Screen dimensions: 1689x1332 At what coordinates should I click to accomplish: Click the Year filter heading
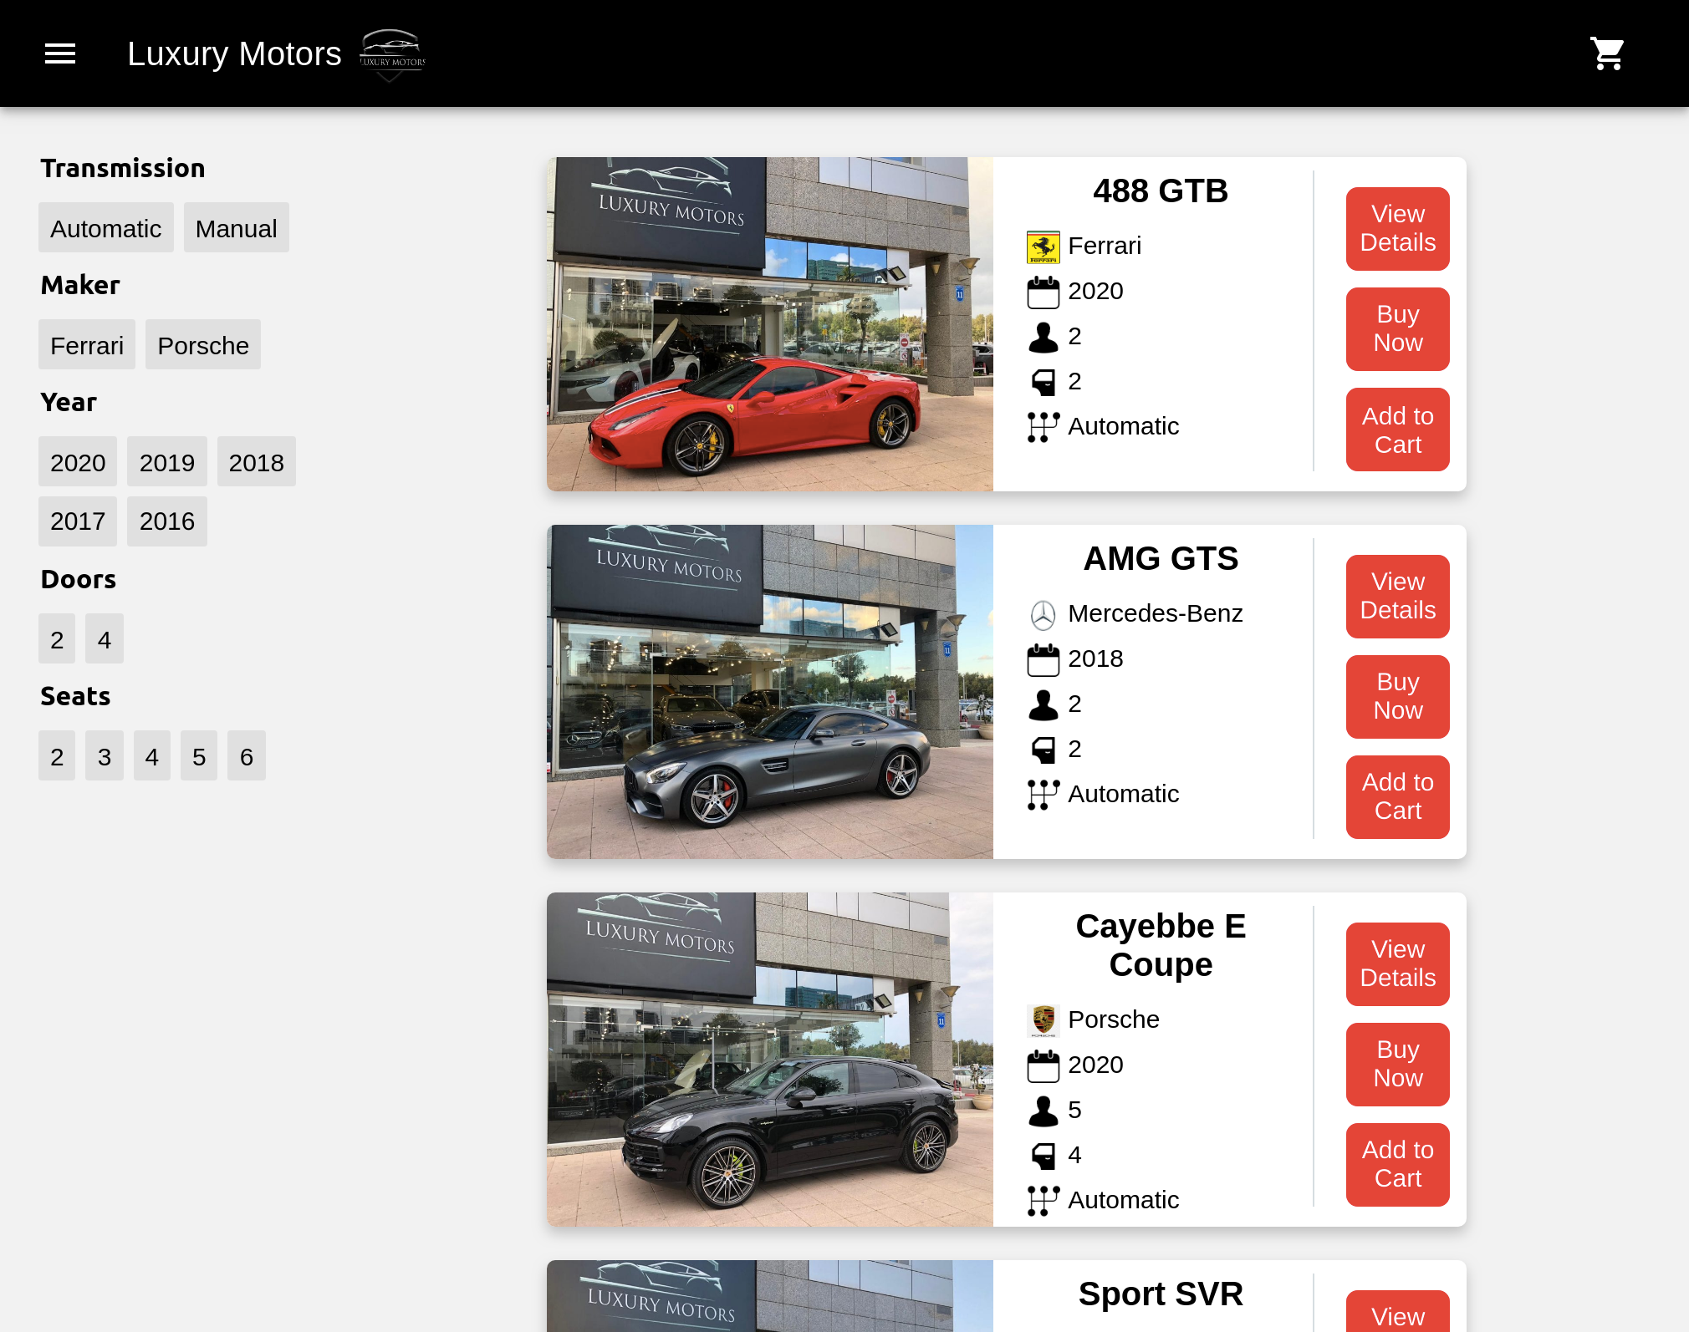tap(69, 403)
